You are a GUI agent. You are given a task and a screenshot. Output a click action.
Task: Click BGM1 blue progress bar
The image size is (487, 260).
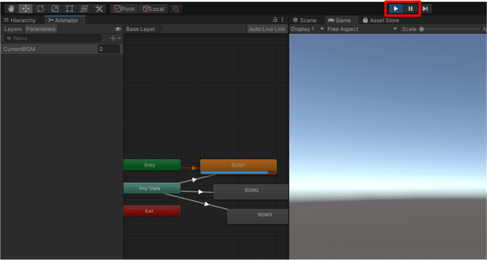point(234,173)
